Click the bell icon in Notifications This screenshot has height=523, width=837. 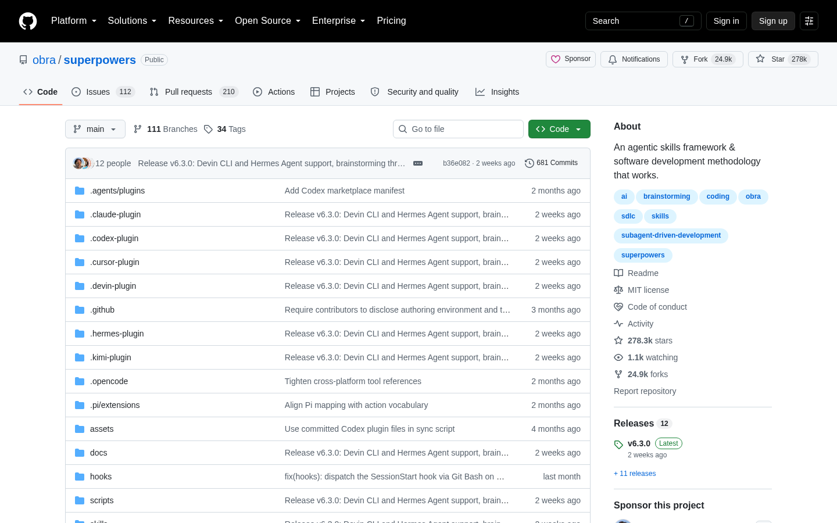613,59
